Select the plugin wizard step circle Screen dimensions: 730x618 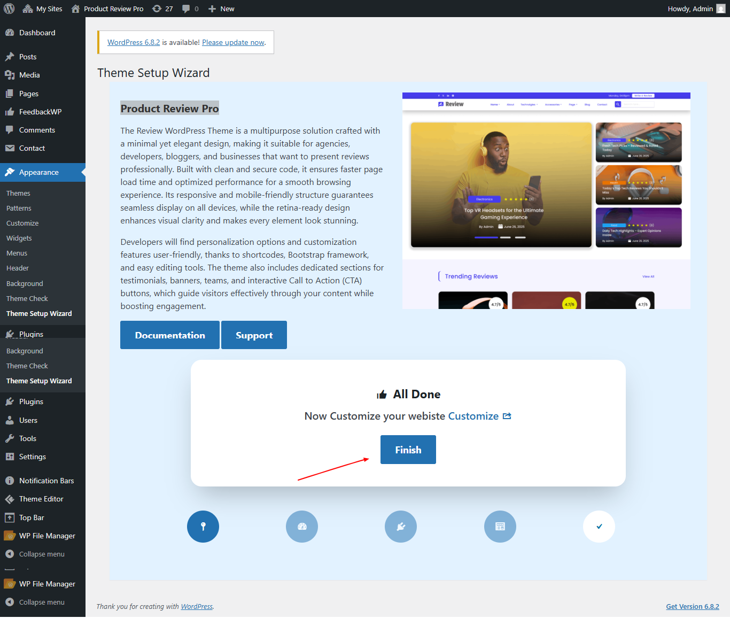(x=401, y=527)
